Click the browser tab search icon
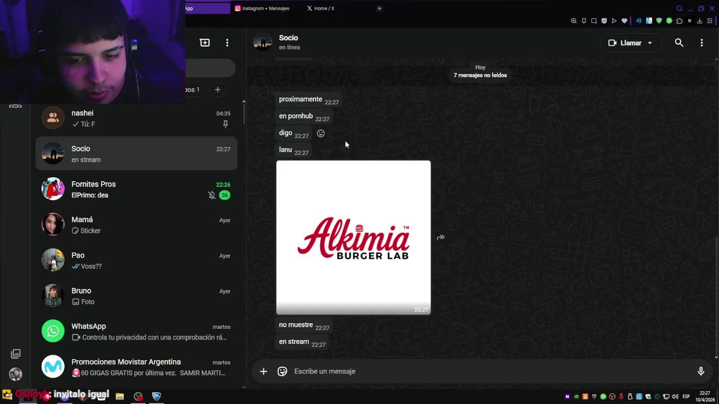Image resolution: width=719 pixels, height=404 pixels. point(679,8)
